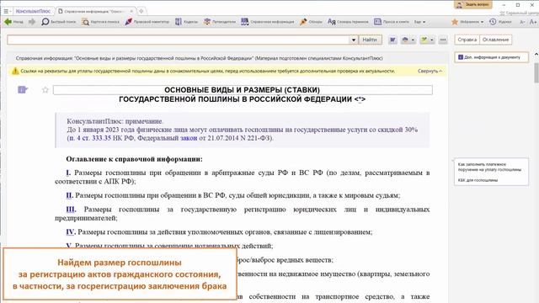
Task: Open the main menu hamburger icon
Action: (6, 11)
